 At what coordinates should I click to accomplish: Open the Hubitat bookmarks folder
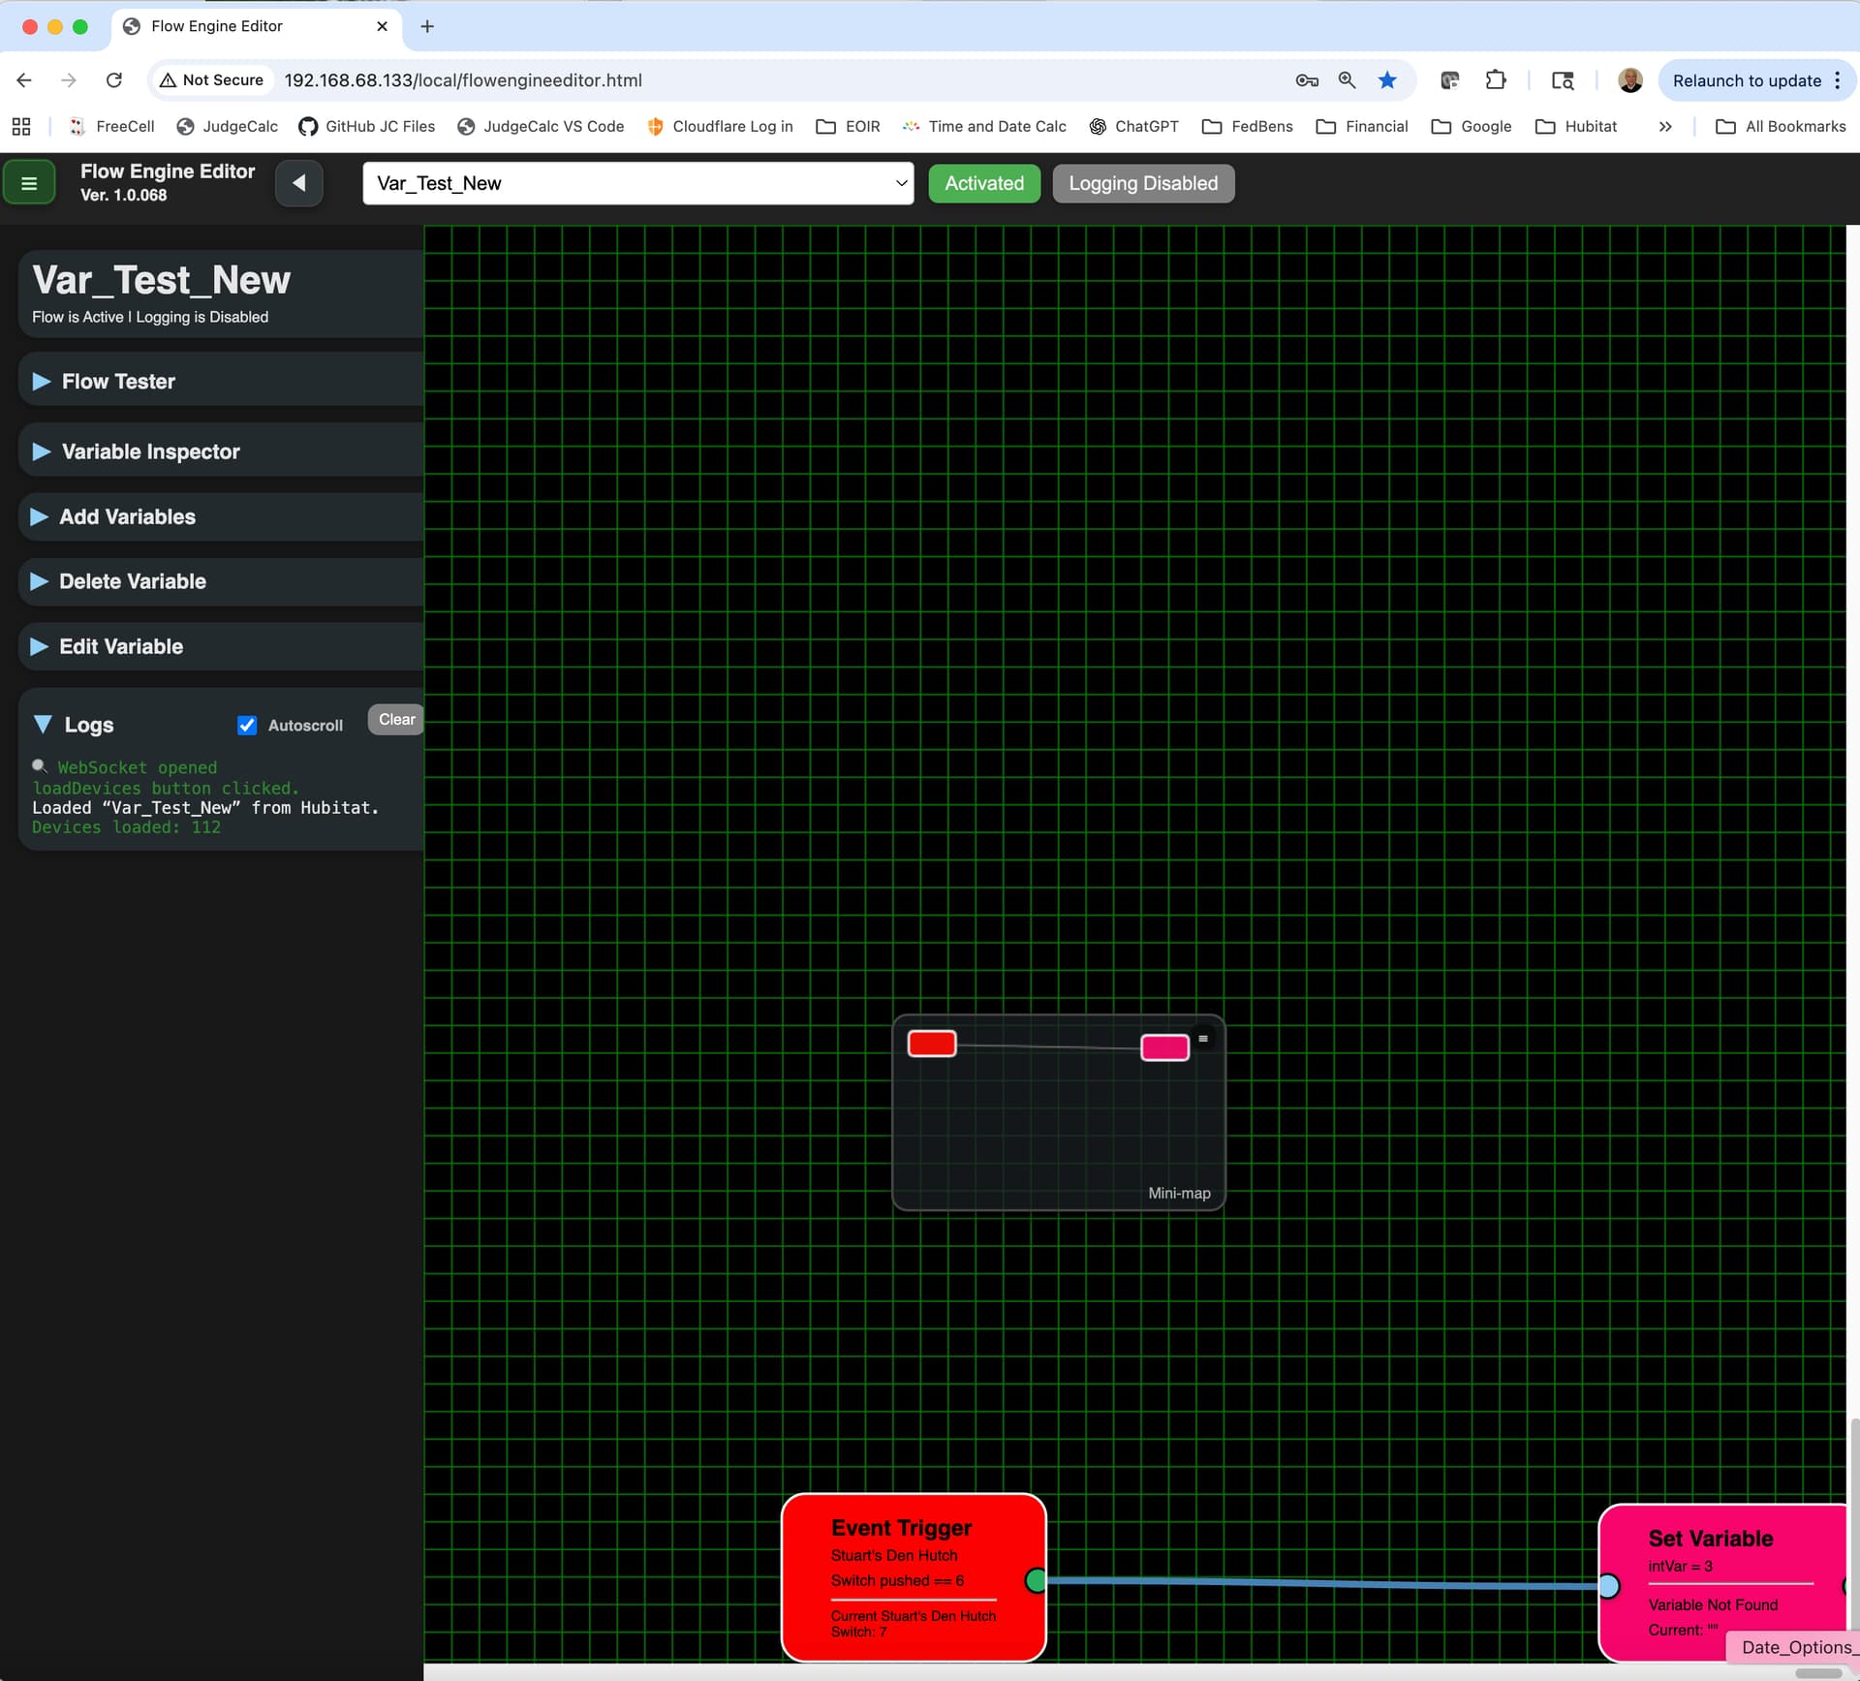click(1576, 126)
